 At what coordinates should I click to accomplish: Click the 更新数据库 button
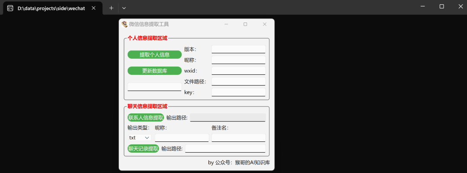point(154,70)
